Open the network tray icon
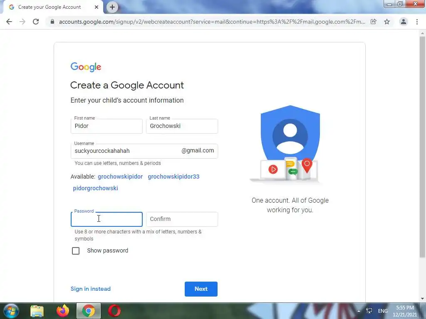 click(369, 311)
